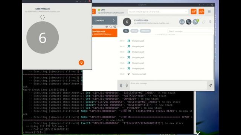The height and width of the screenshot is (135, 241).
Task: Focus the Enter your message box
Action: point(168,85)
